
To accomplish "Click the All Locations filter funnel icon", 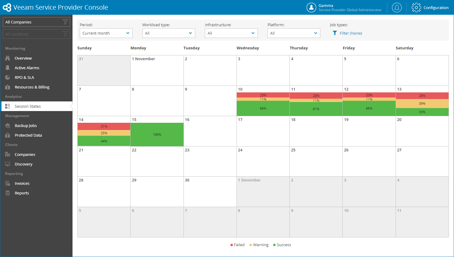I will click(65, 34).
